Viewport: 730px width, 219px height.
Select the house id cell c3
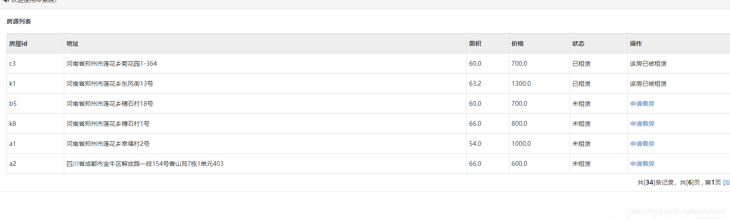[12, 64]
